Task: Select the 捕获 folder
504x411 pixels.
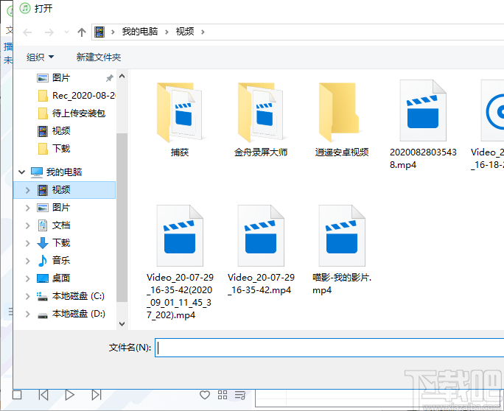Action: [x=179, y=119]
